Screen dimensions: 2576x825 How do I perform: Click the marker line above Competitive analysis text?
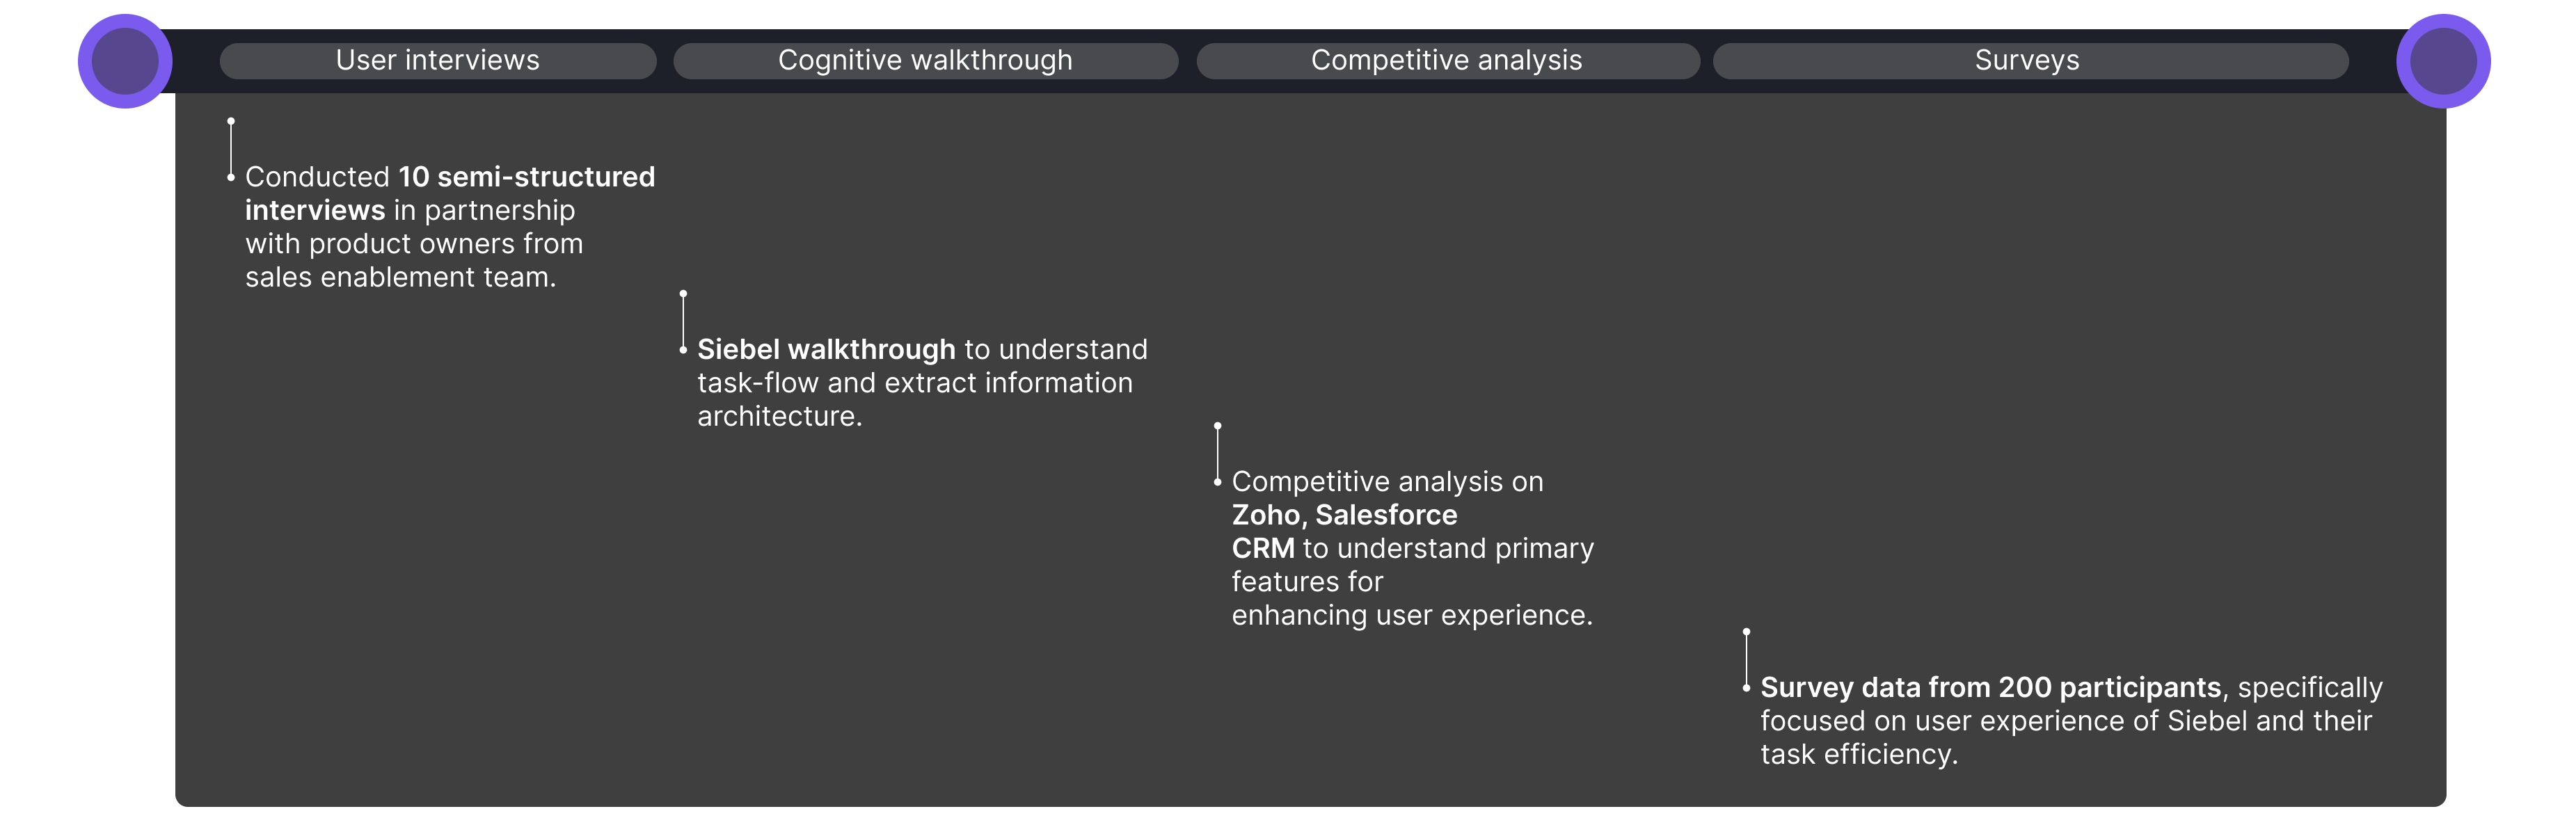point(1217,453)
